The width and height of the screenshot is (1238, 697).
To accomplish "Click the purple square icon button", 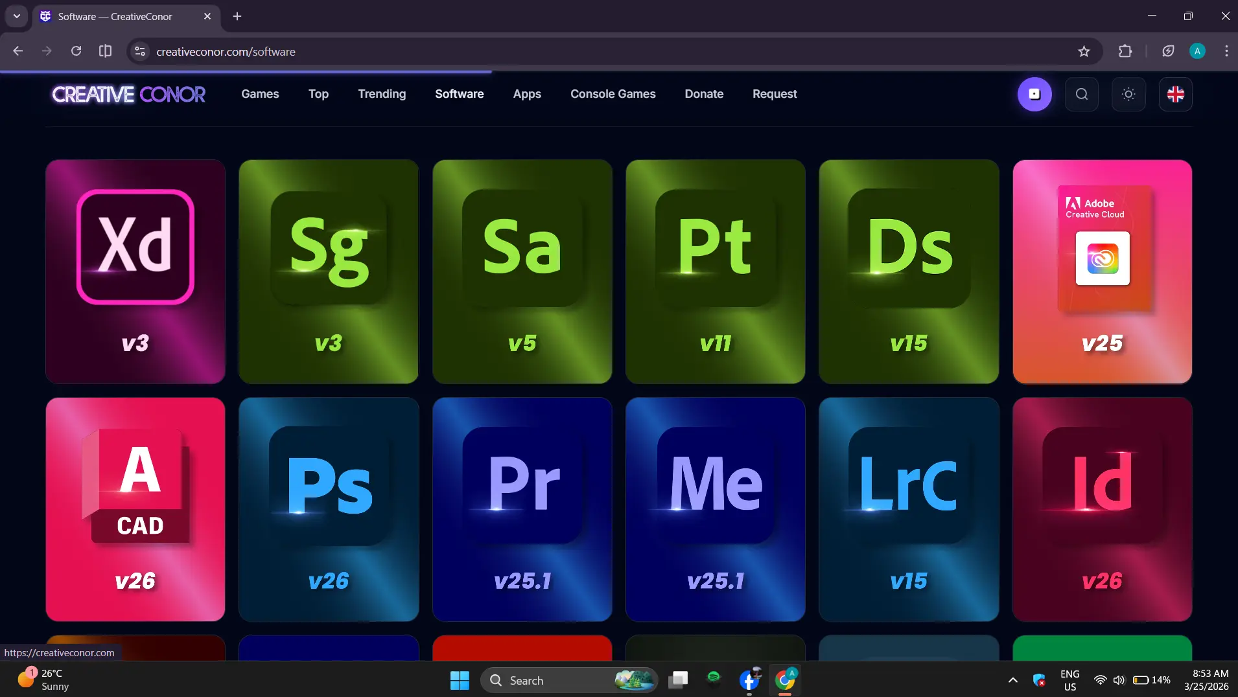I will click(x=1034, y=94).
